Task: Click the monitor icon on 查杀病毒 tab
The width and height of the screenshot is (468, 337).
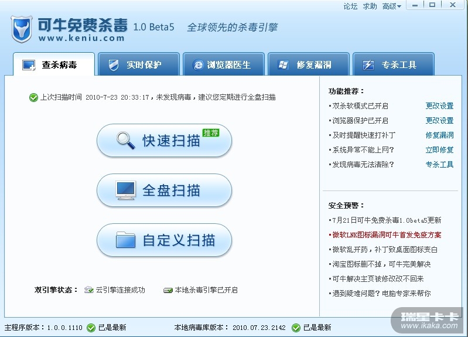Action: pos(29,65)
